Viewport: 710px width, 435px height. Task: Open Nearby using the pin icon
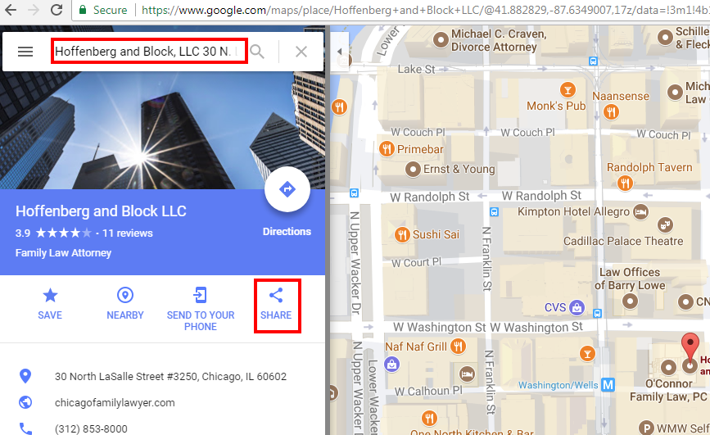coord(125,296)
